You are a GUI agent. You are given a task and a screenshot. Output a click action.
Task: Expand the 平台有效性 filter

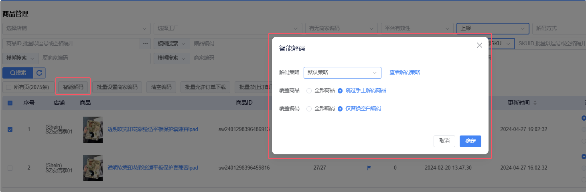pyautogui.click(x=417, y=28)
